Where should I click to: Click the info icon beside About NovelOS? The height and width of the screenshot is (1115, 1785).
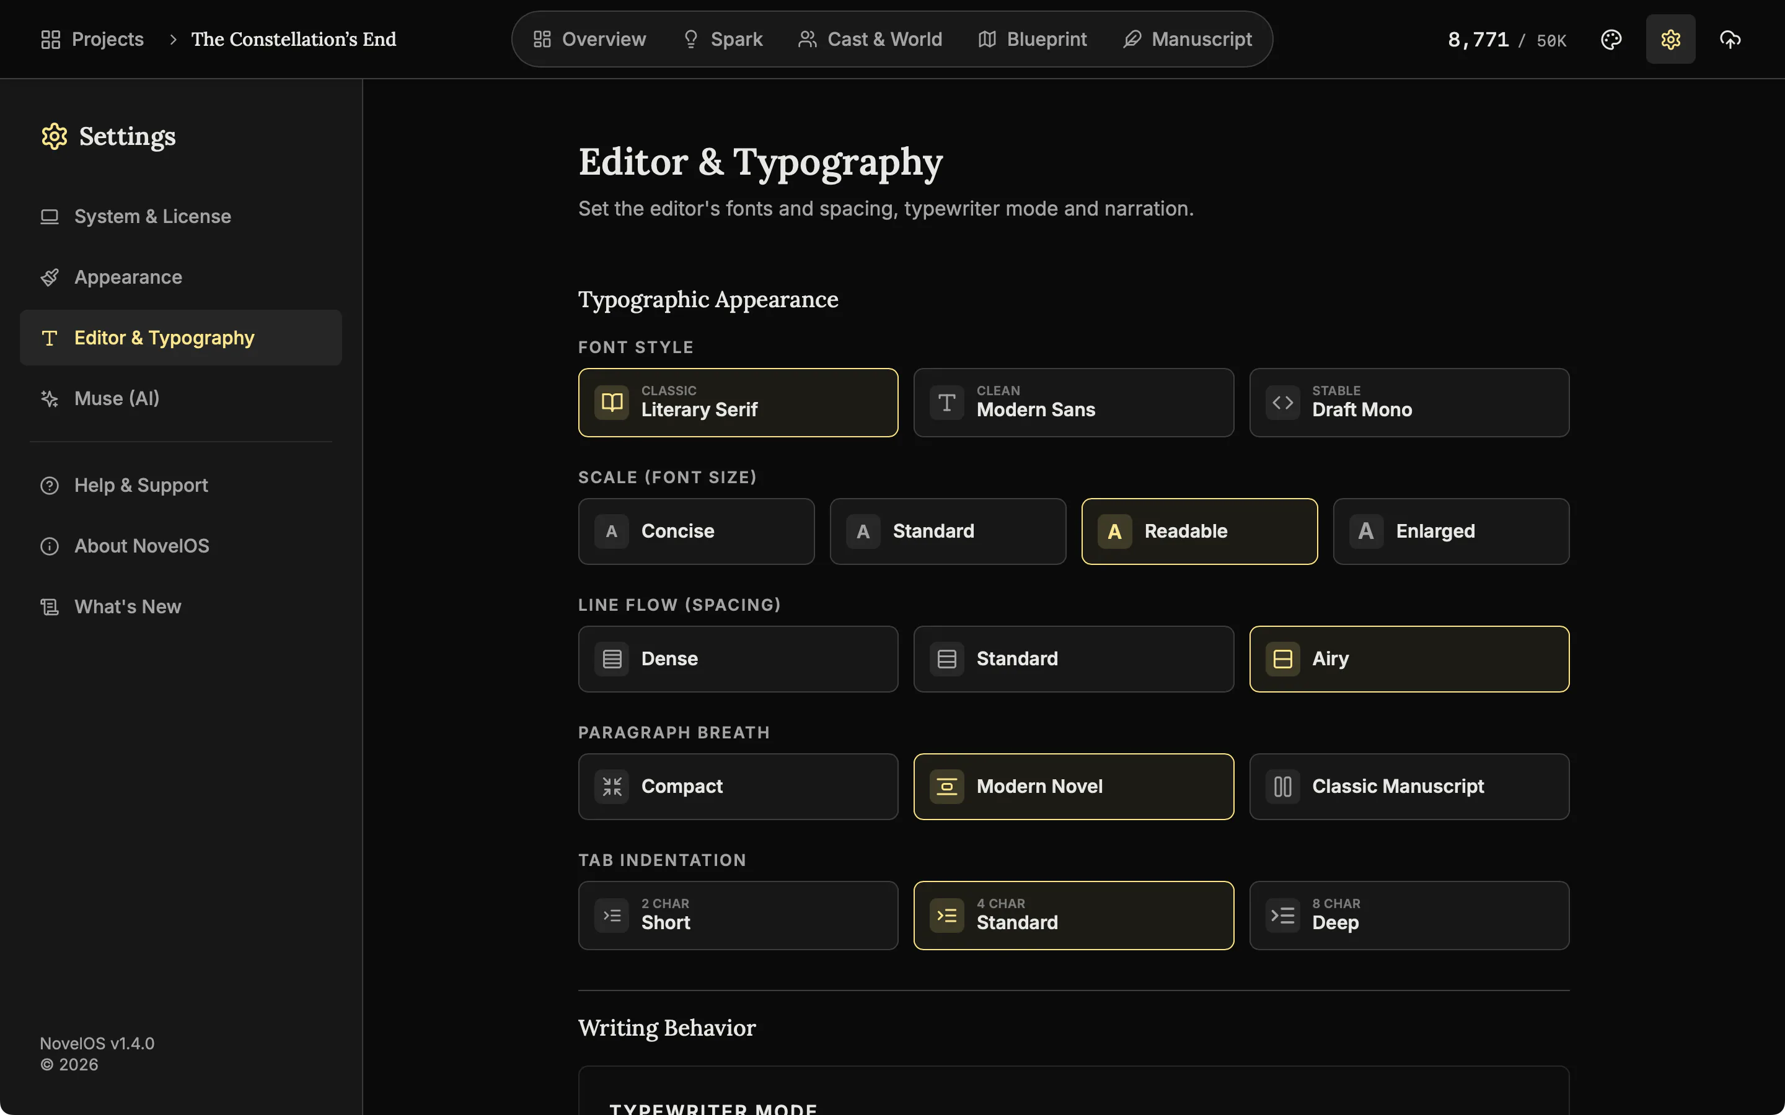click(x=50, y=546)
